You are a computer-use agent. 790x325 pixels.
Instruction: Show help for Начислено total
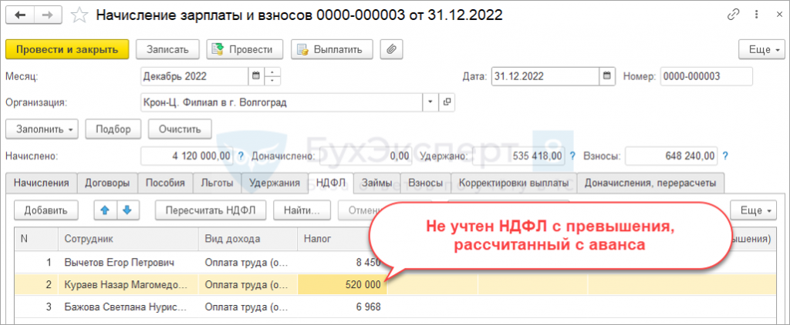[x=241, y=156]
